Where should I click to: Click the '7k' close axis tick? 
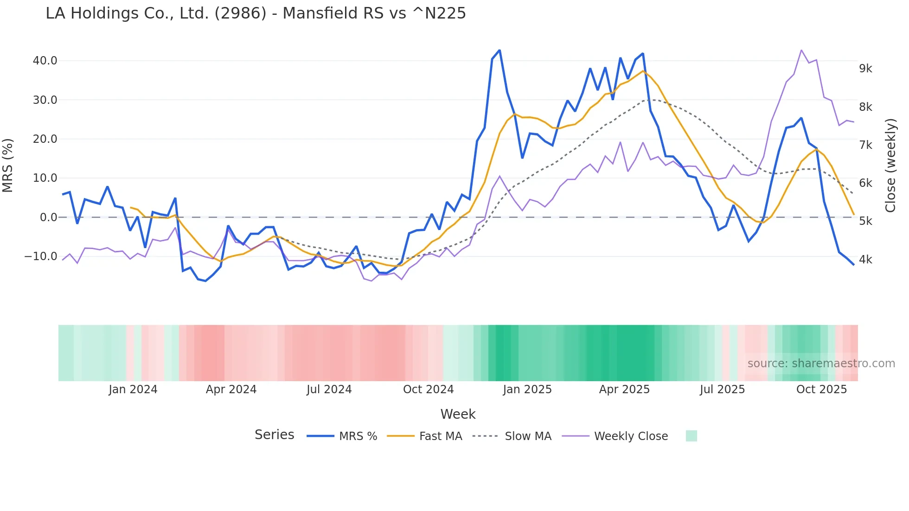[865, 145]
